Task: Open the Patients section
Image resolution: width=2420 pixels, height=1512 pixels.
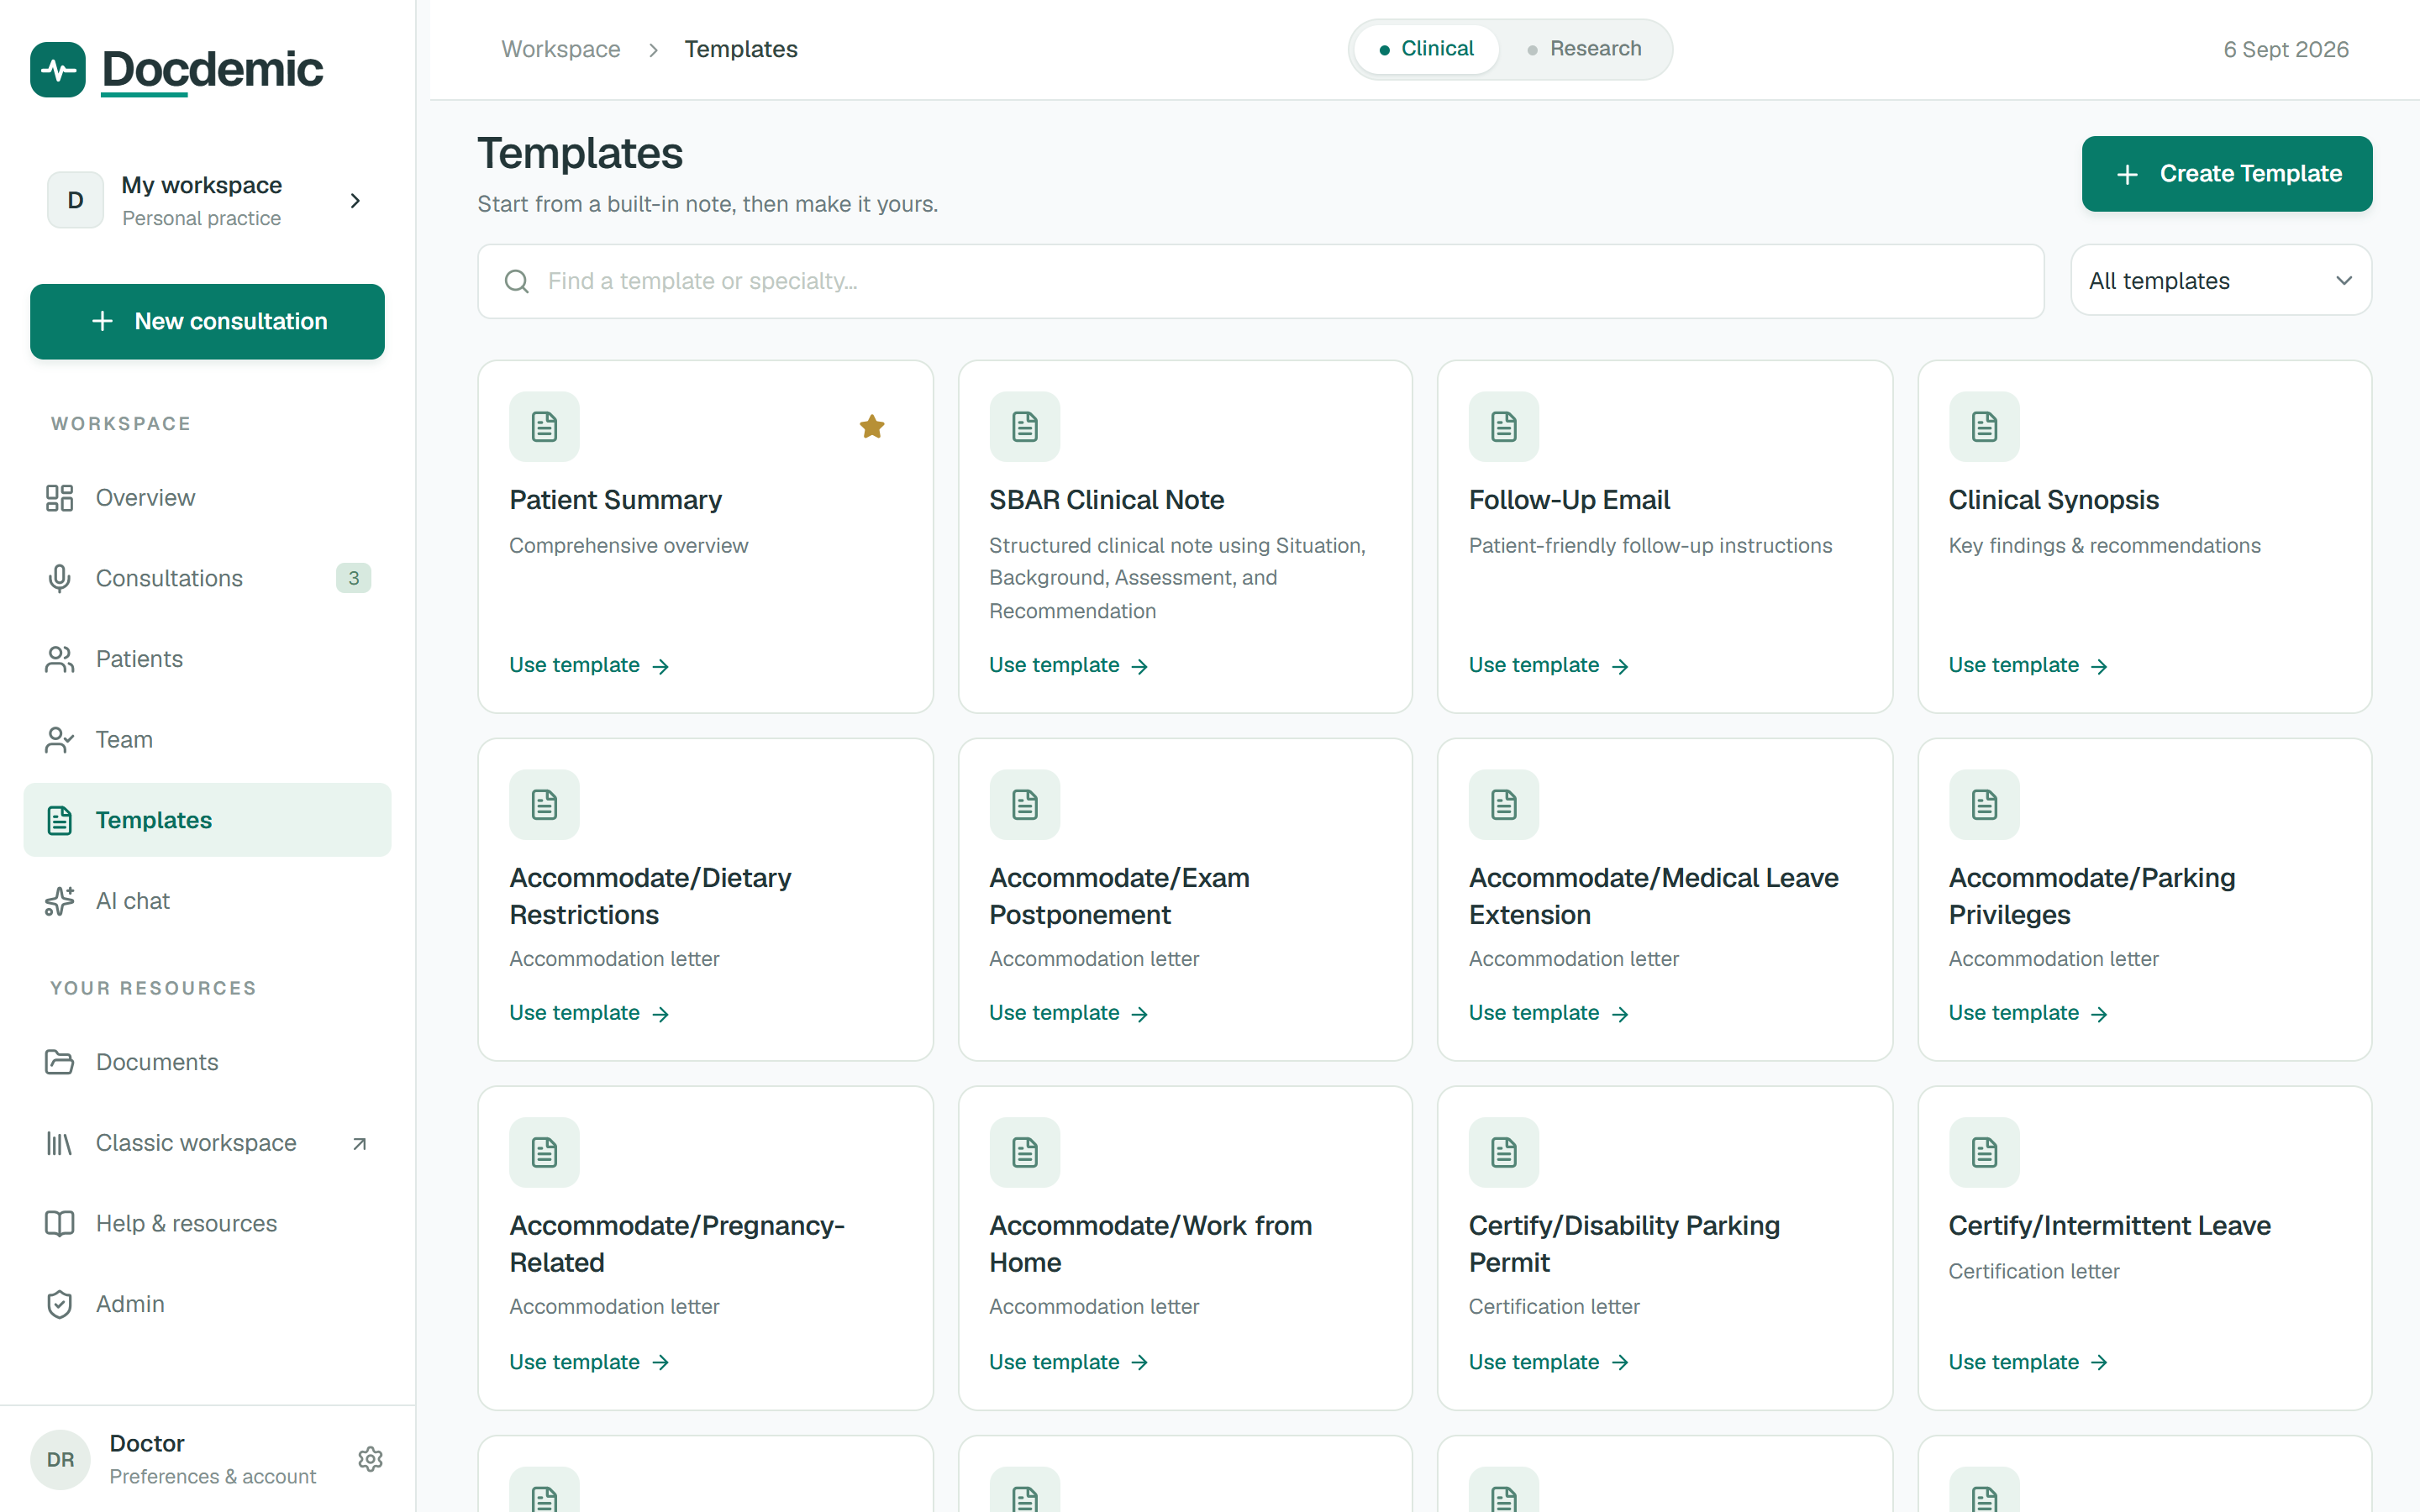Action: 207,659
